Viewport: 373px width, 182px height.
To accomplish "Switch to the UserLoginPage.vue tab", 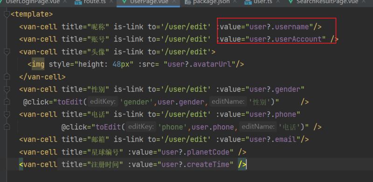I will [33, 2].
